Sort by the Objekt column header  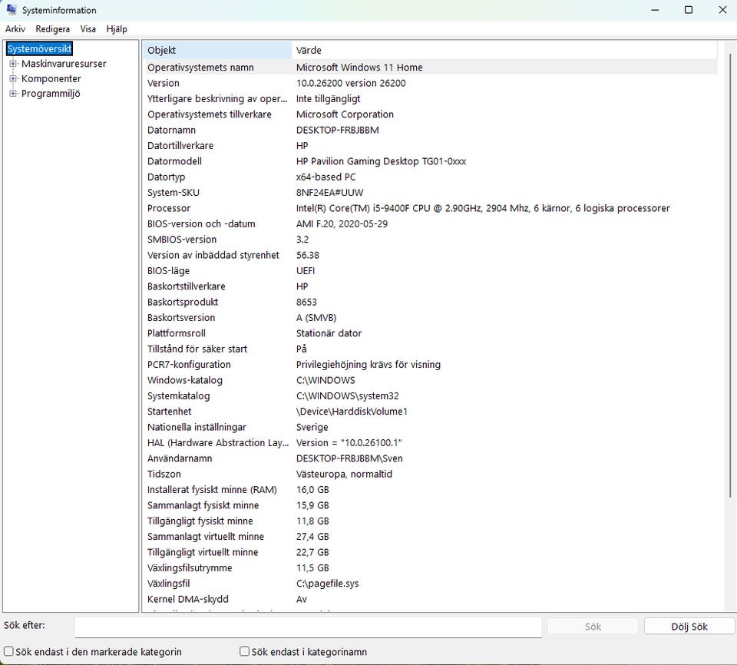[216, 51]
